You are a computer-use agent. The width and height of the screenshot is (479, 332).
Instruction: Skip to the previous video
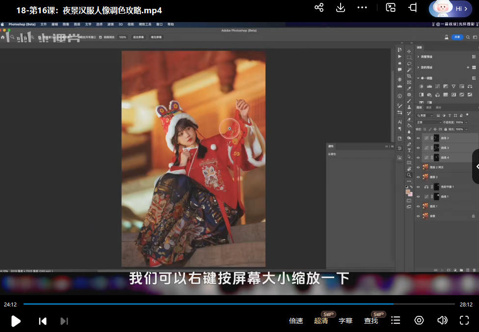[x=43, y=321]
